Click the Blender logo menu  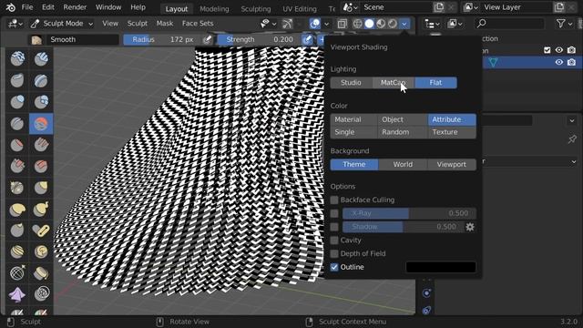click(10, 7)
